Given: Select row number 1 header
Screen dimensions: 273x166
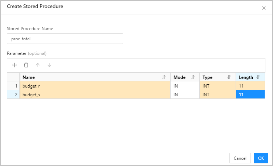Looking at the screenshot, I should pyautogui.click(x=13, y=86).
